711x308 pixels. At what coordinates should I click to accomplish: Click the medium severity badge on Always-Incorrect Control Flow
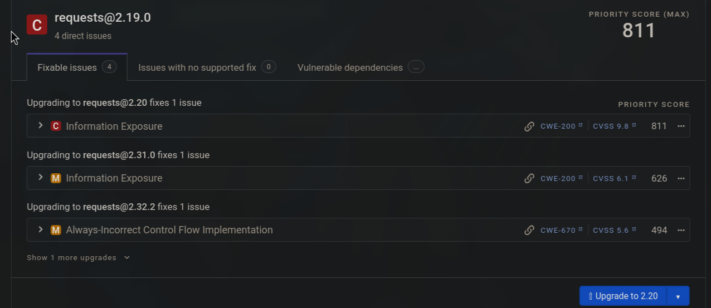coord(56,230)
